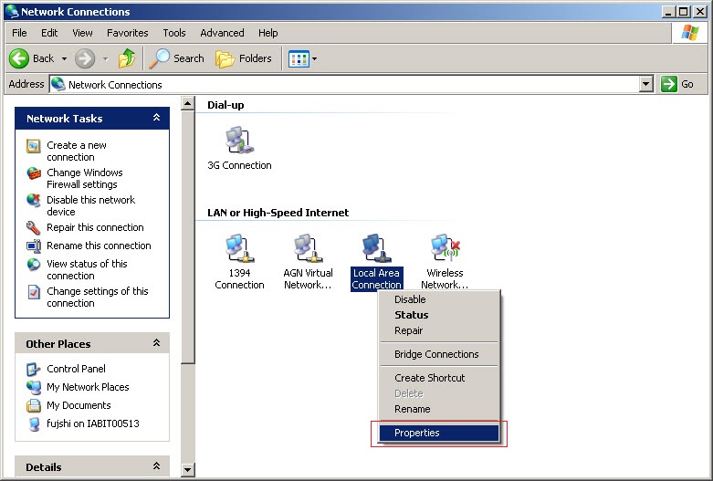Choose Rename in the context menu
This screenshot has height=481, width=713.
point(439,409)
